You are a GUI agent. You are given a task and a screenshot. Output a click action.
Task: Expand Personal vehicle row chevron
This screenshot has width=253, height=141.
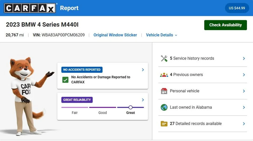(x=244, y=91)
